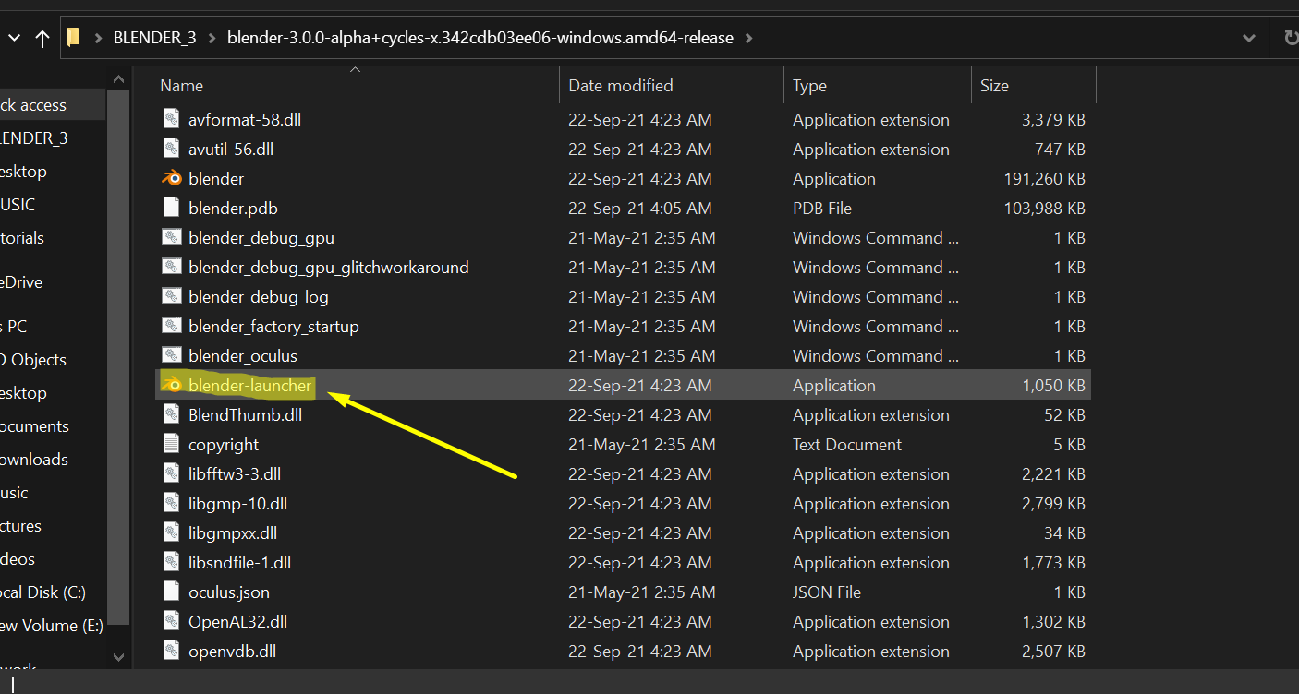The image size is (1299, 694).
Task: Click the 191,260 KB size value
Action: pyautogui.click(x=1044, y=178)
